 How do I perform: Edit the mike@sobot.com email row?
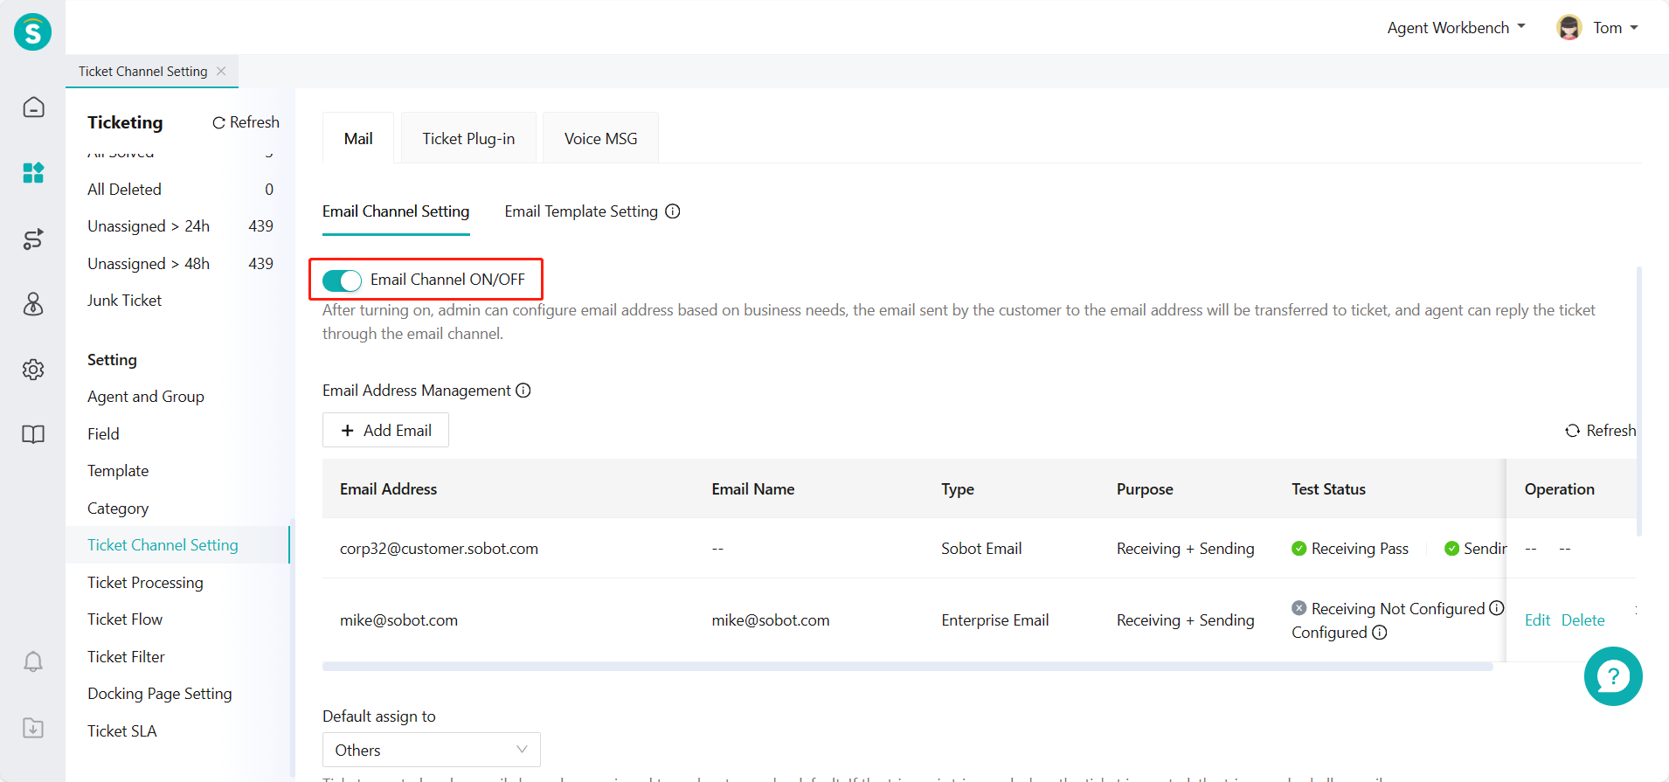click(1537, 620)
